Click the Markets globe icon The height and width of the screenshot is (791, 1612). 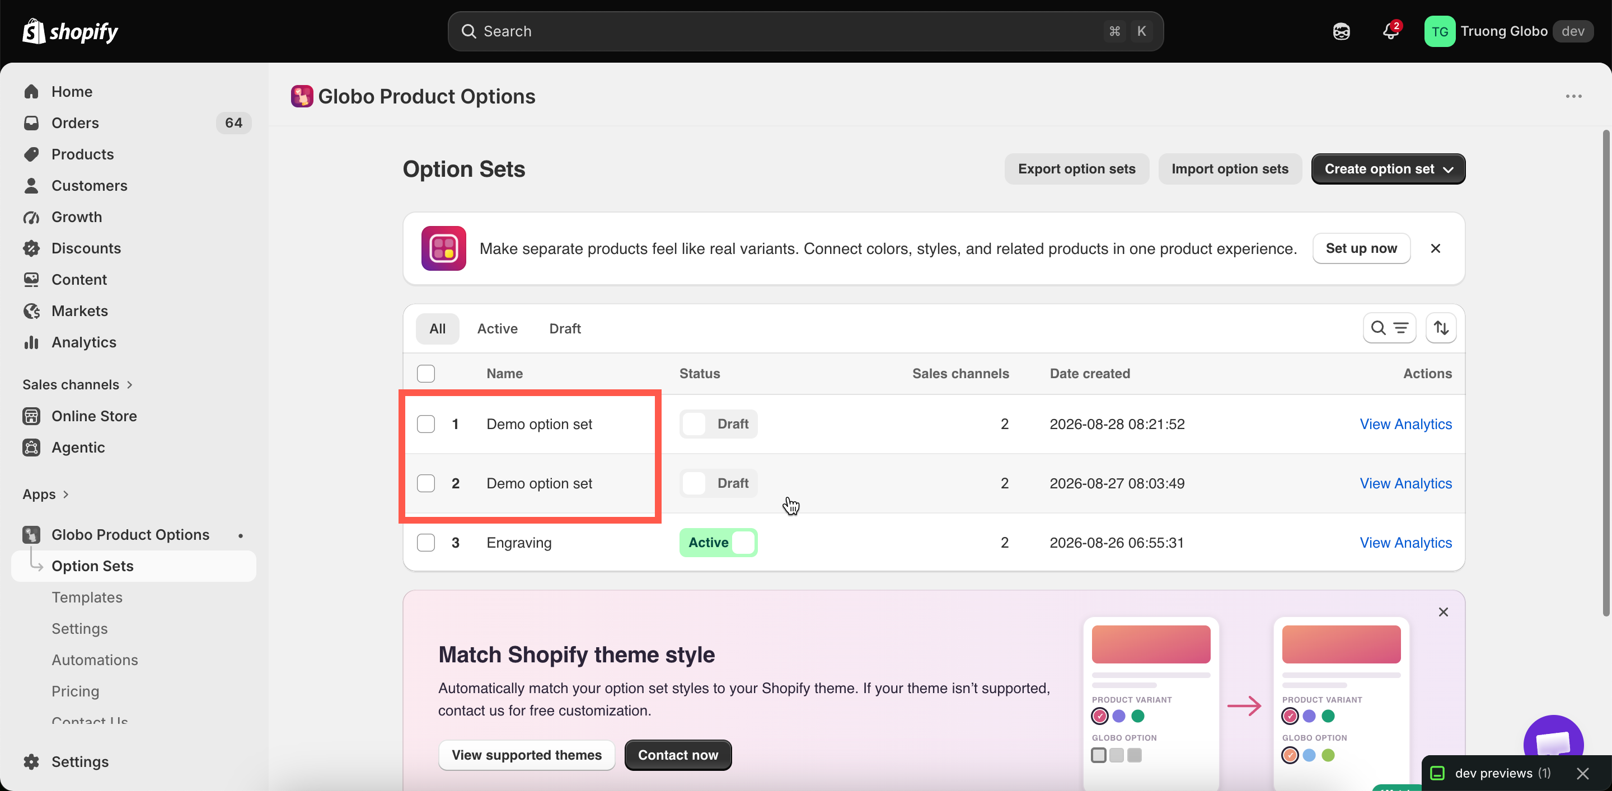(31, 311)
